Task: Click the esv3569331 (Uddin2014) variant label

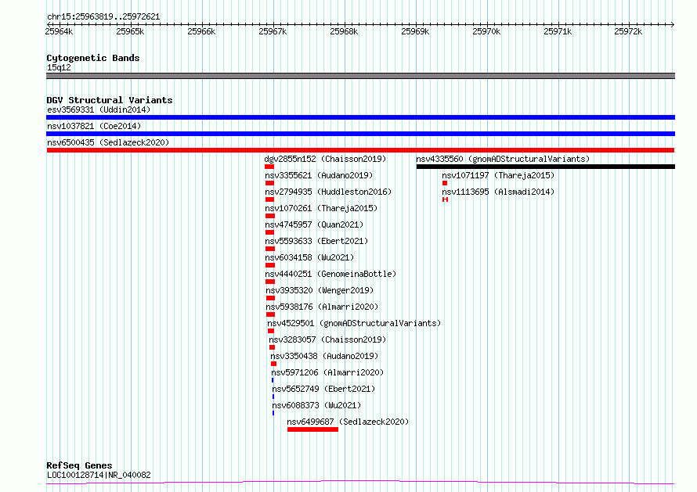Action: point(99,110)
